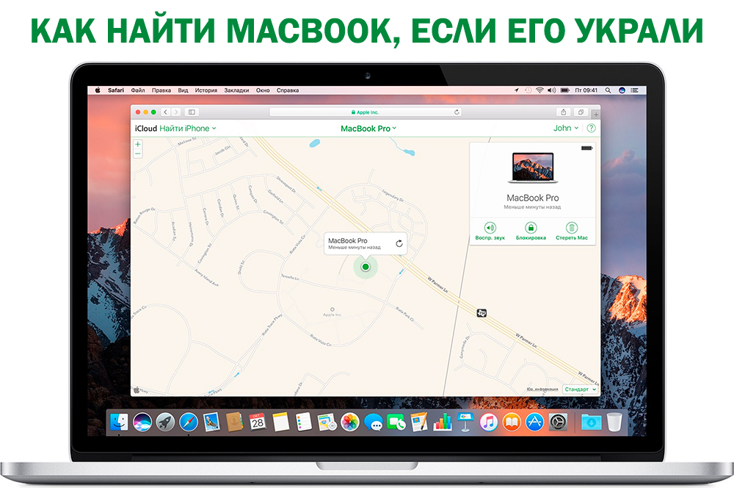
Task: Open Photos from the Dock
Action: click(x=349, y=422)
